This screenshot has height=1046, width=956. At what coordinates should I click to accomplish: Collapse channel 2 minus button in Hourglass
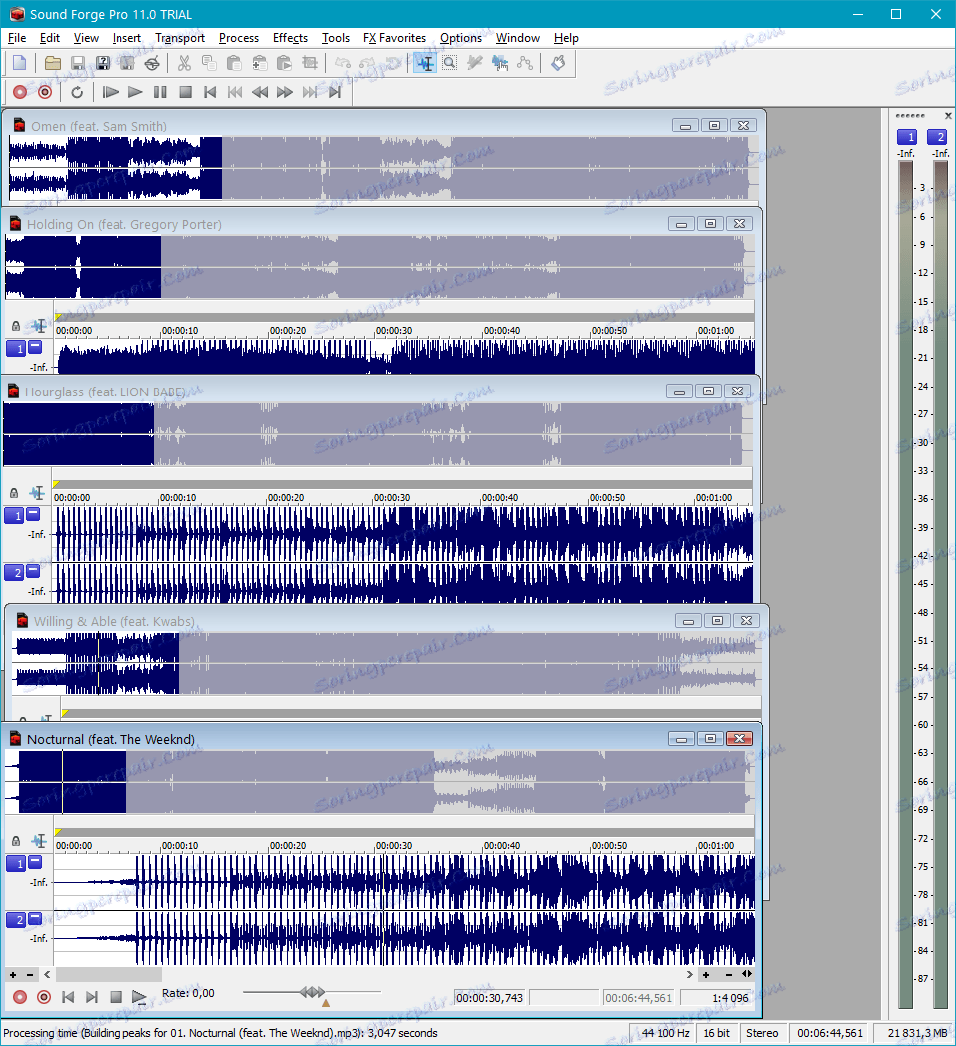[33, 570]
